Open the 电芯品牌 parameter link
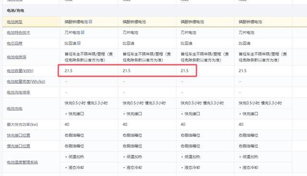The height and width of the screenshot is (176, 307). pyautogui.click(x=15, y=43)
